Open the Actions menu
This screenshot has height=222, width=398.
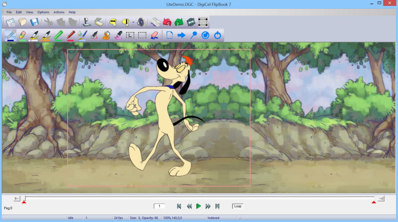(59, 12)
